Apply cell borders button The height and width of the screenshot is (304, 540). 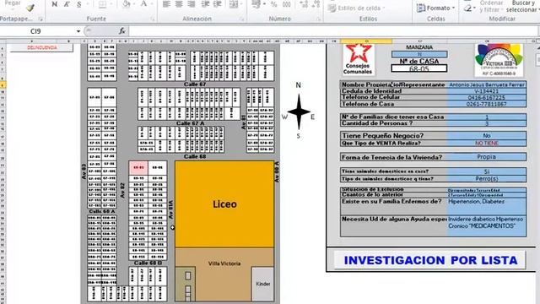click(102, 4)
